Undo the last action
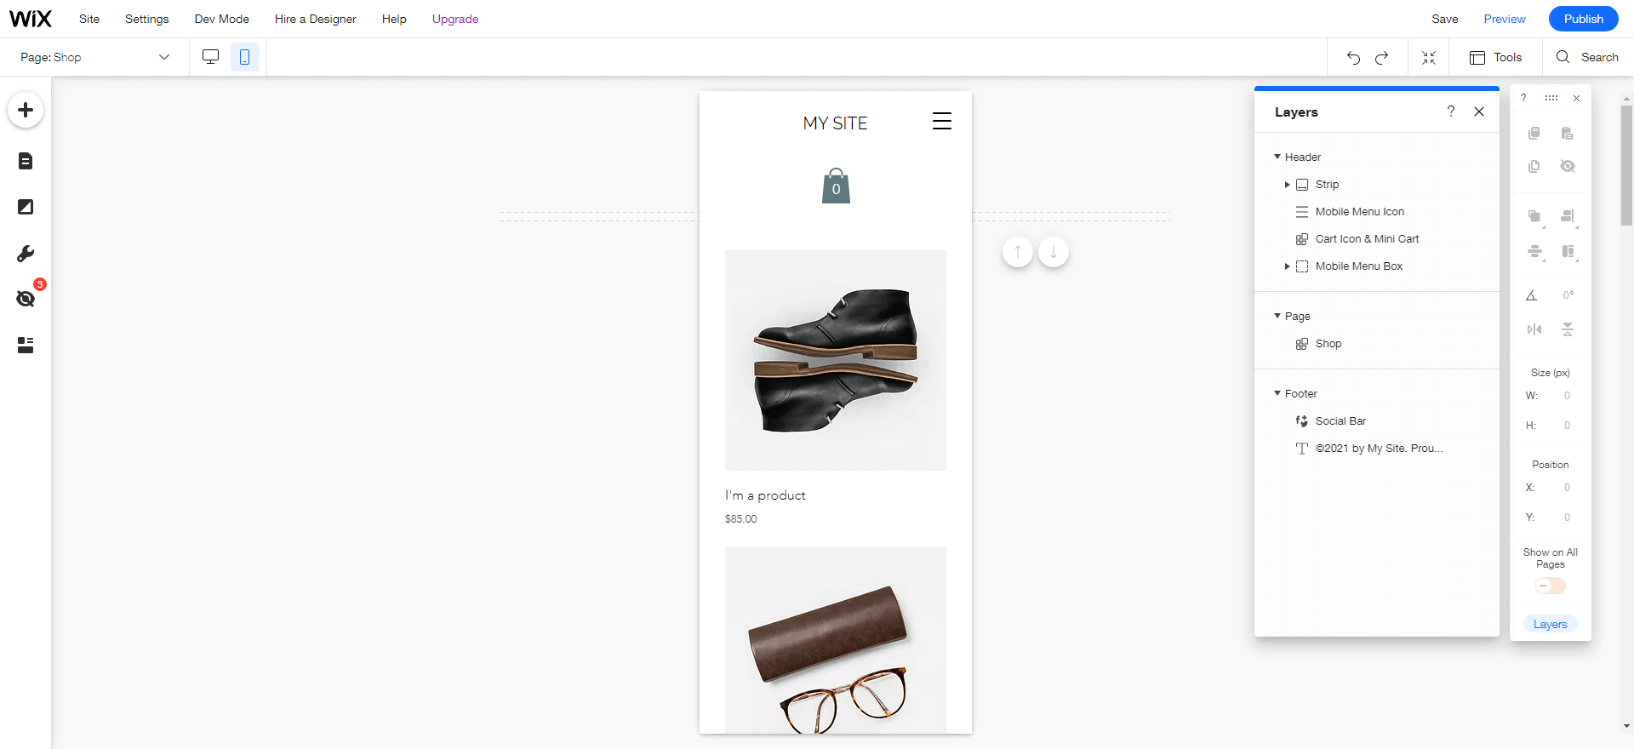This screenshot has width=1634, height=749. coord(1353,58)
